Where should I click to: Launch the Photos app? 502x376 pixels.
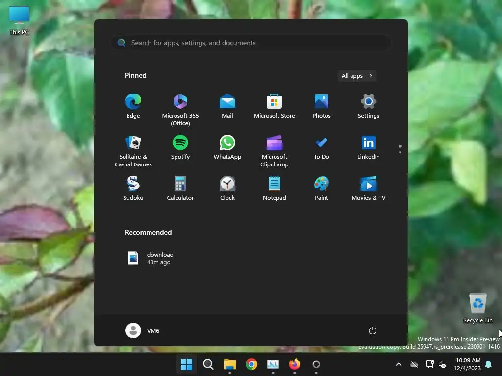[x=322, y=106]
